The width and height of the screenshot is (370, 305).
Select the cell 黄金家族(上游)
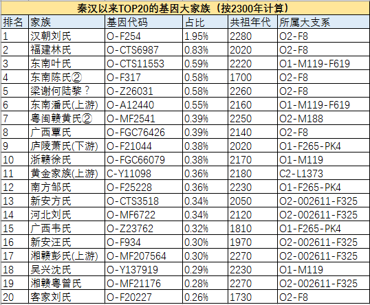(67, 174)
